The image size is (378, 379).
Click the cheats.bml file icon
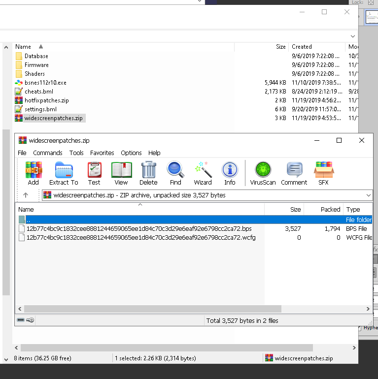(x=19, y=92)
